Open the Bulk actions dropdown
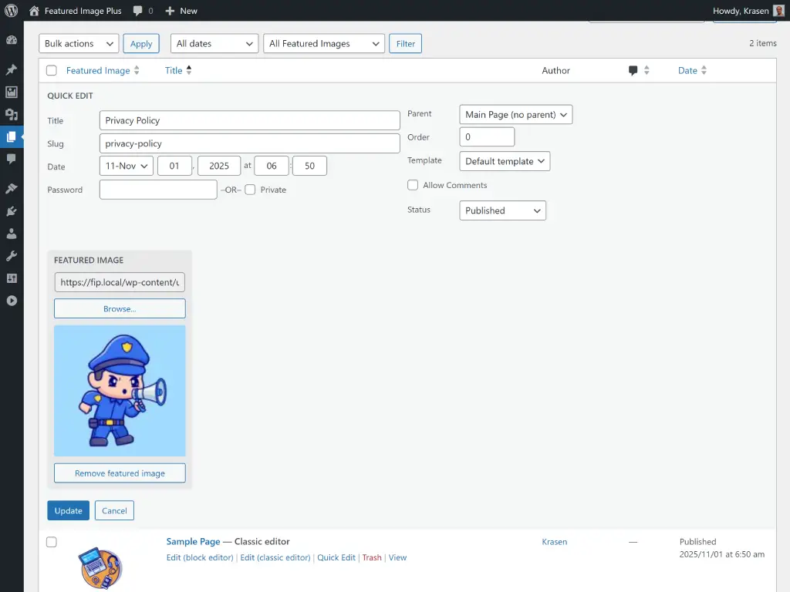The height and width of the screenshot is (592, 790). pyautogui.click(x=78, y=43)
